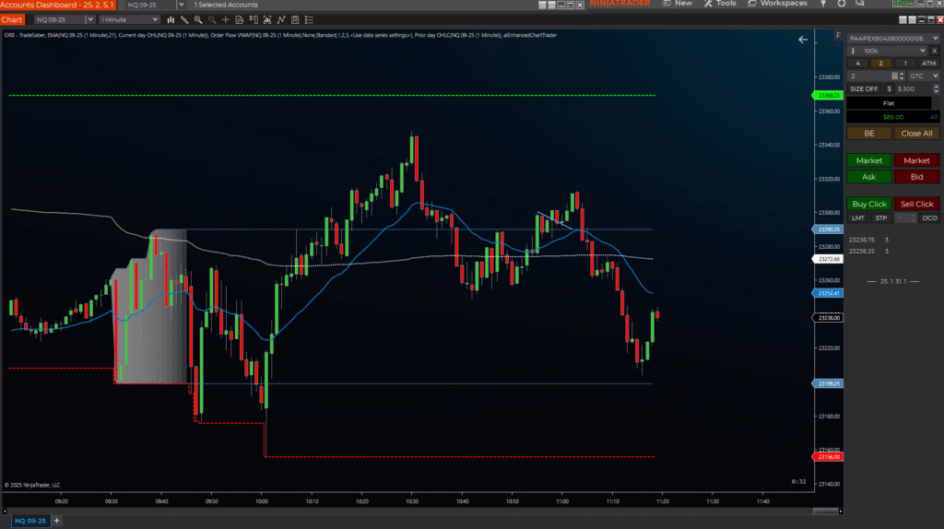
Task: Select the crosshair cursor tool
Action: click(x=225, y=19)
